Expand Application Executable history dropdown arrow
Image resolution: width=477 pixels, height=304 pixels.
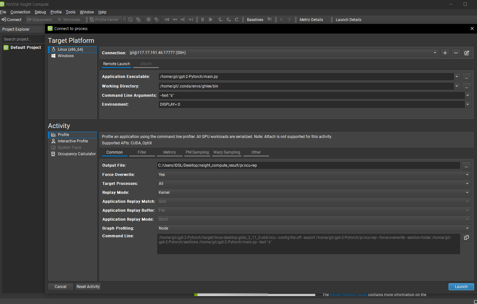457,77
